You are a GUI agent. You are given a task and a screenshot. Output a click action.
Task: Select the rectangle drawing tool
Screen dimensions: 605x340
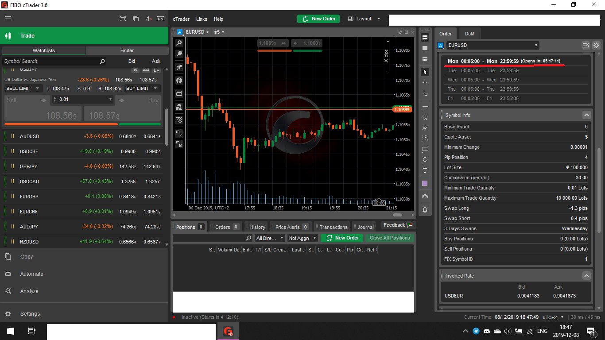click(425, 149)
